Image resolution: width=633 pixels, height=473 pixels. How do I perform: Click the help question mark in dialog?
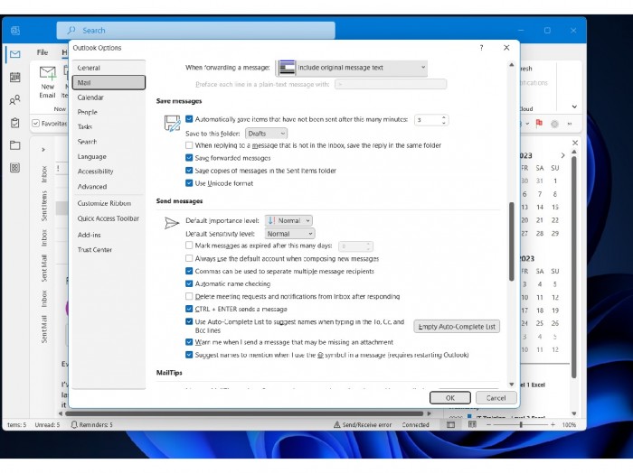(481, 48)
